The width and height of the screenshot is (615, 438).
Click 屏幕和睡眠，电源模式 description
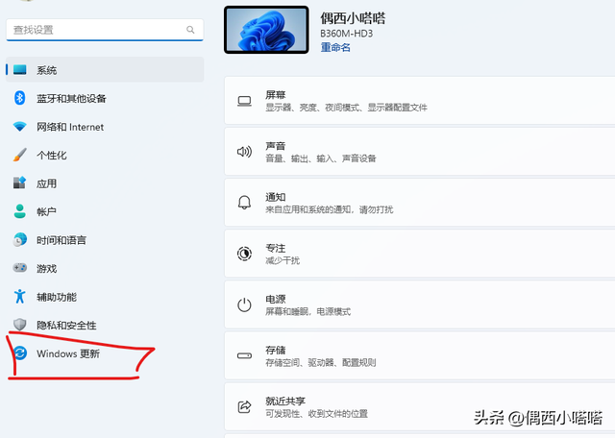point(307,311)
